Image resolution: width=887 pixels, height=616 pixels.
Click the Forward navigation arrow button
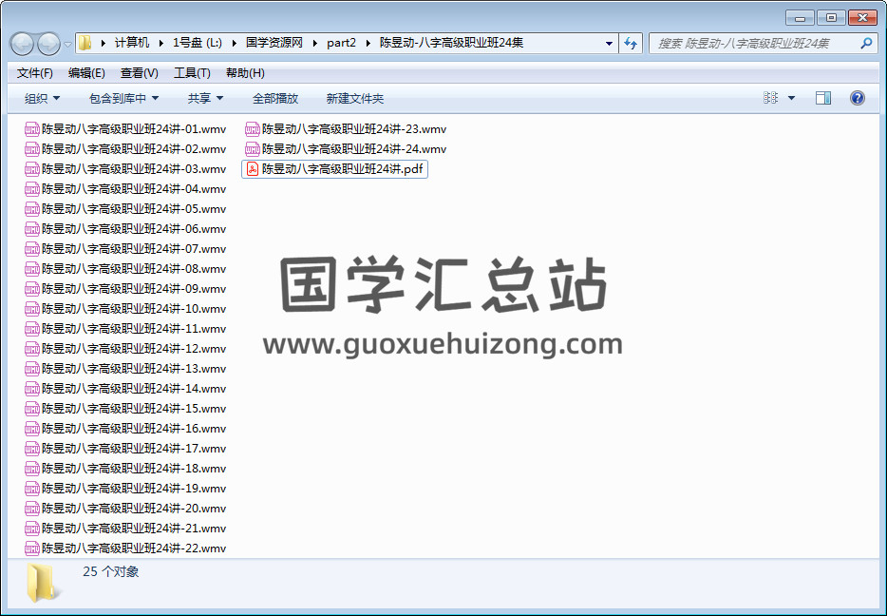pos(48,44)
